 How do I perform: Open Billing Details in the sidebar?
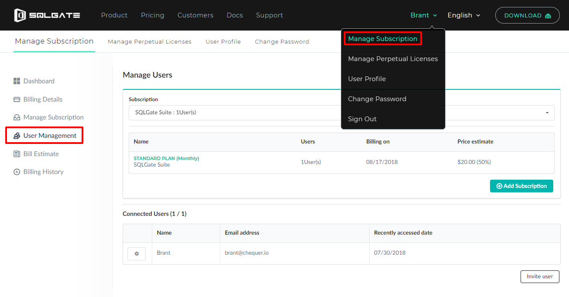[43, 99]
